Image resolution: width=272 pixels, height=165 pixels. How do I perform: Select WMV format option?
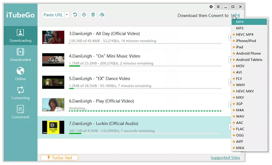point(249,85)
